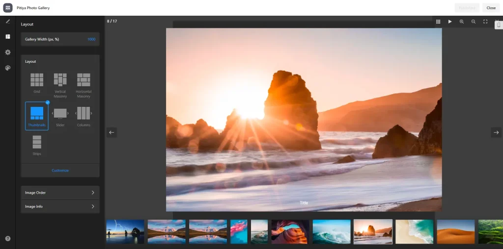Select the Vertical Masonry layout
The width and height of the screenshot is (503, 249).
point(60,85)
